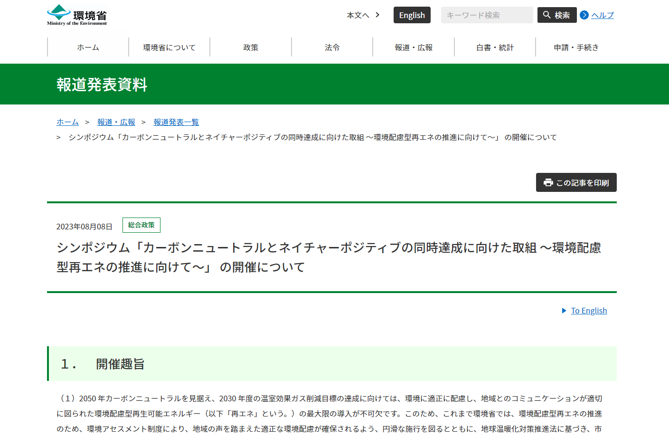Go to ホーム in the breadcrumb
This screenshot has height=436, width=669.
[x=67, y=122]
